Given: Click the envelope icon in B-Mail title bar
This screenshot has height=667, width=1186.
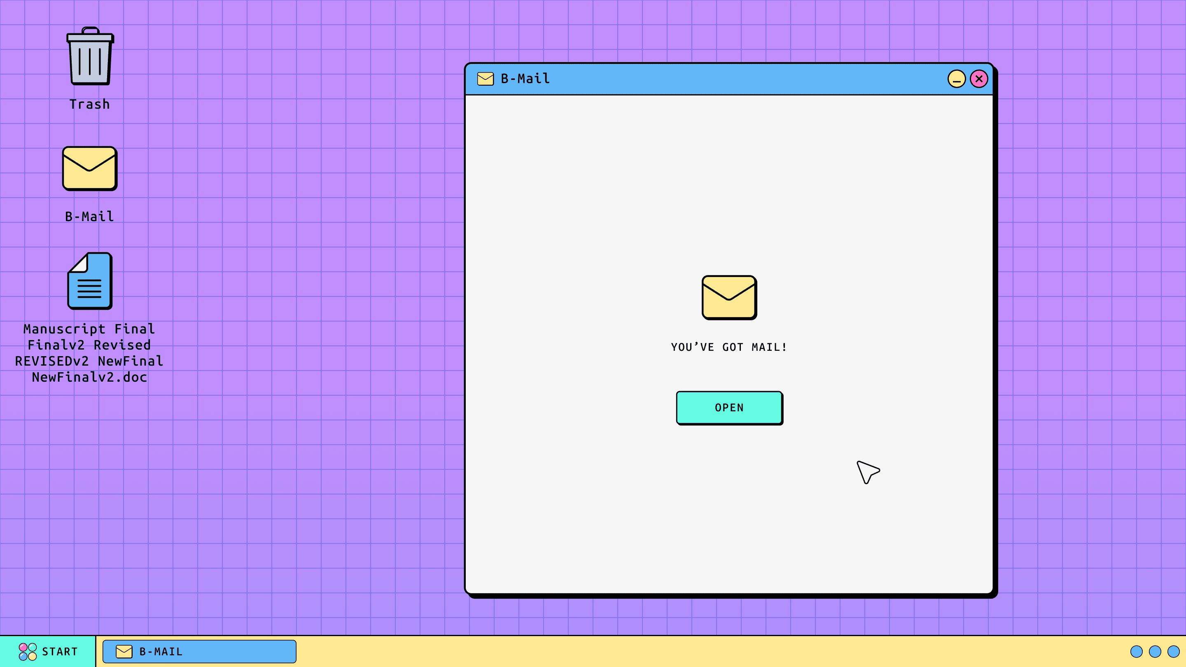Looking at the screenshot, I should [x=485, y=79].
